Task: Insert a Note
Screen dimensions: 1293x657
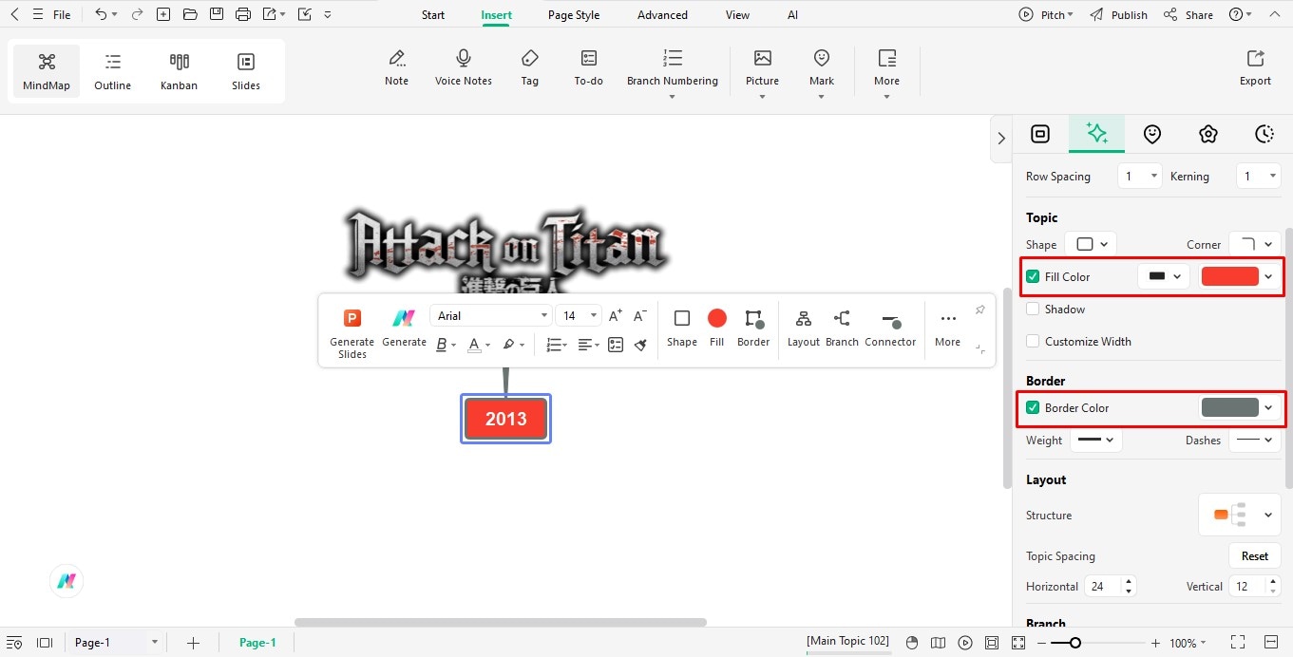Action: click(397, 67)
